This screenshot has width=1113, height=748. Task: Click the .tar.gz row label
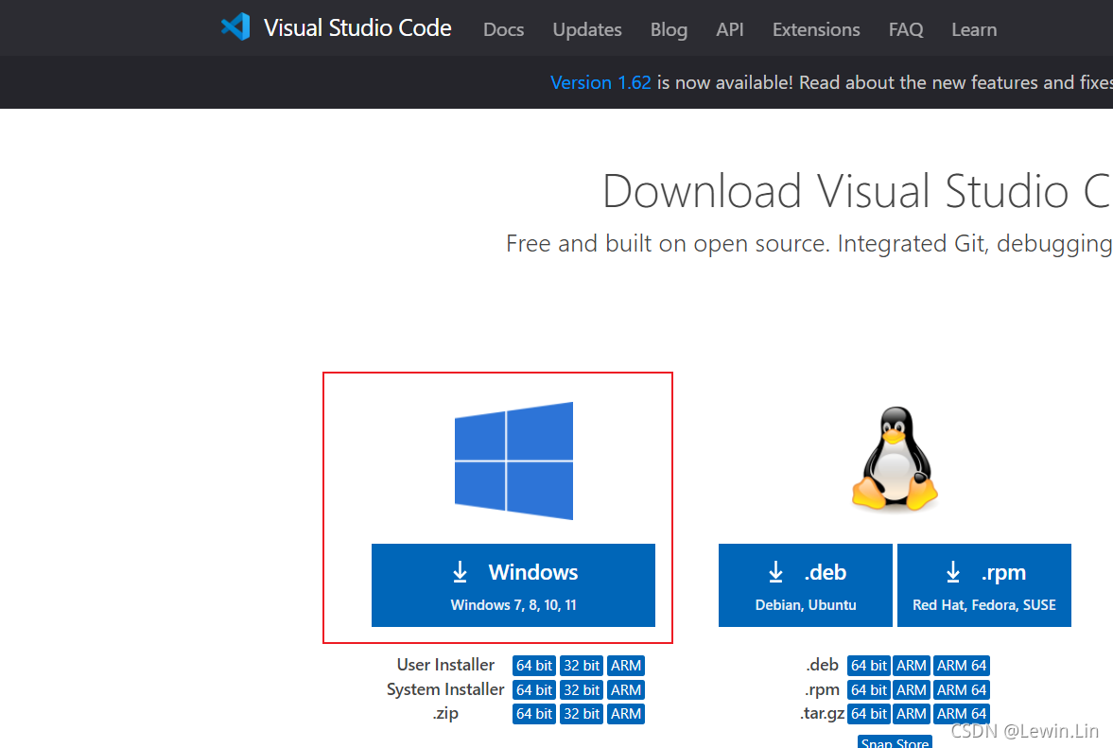pyautogui.click(x=822, y=713)
